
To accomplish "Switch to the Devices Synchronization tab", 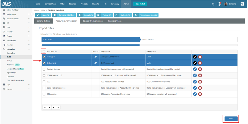I will pyautogui.click(x=92, y=21).
